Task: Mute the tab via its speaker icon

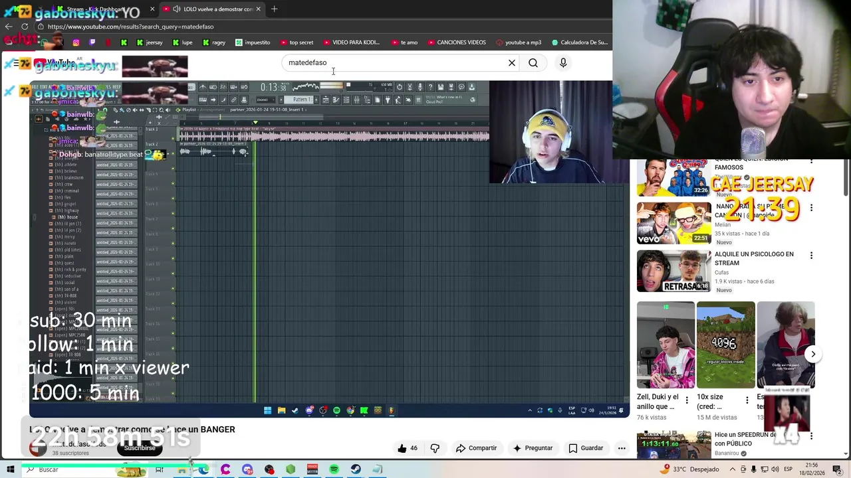Action: (176, 9)
